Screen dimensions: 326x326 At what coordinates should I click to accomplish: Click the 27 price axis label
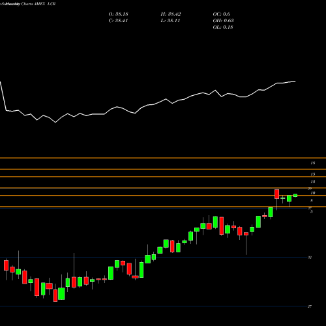(310, 306)
